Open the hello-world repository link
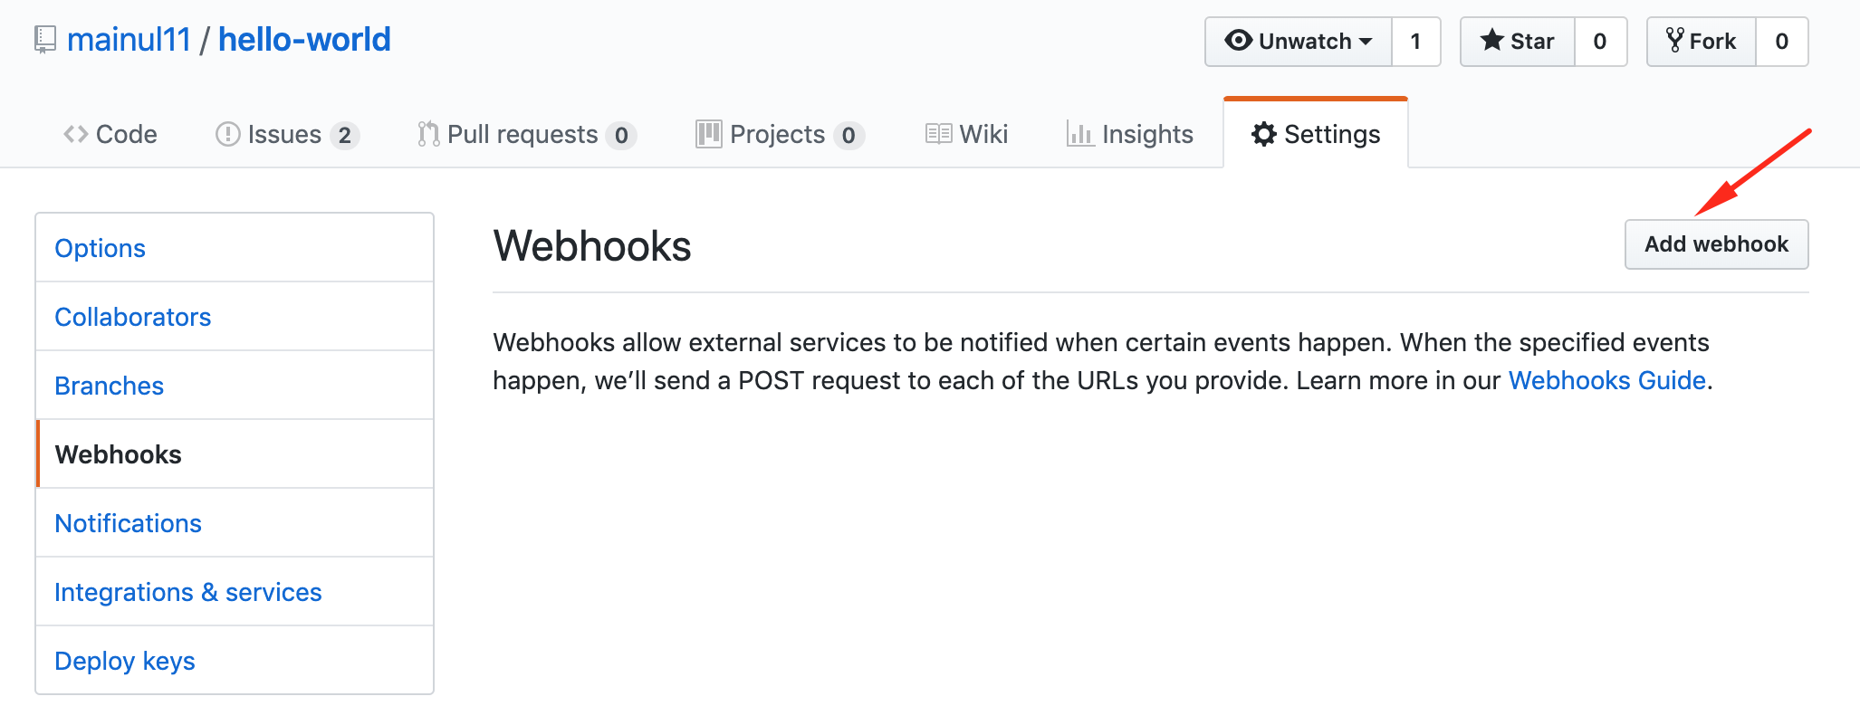Viewport: 1860px width, 706px height. pos(304,40)
